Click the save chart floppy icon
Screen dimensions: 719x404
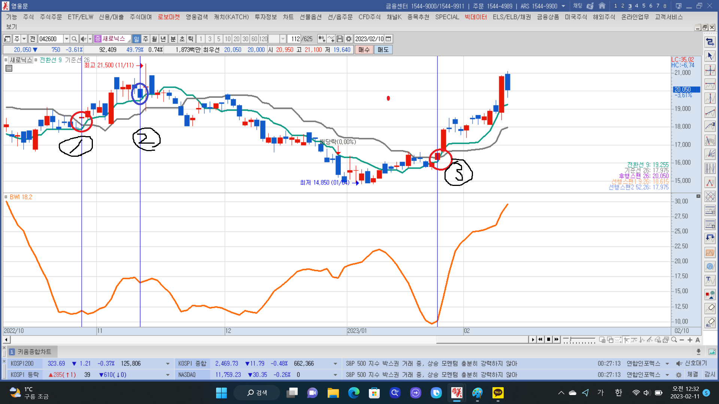tap(340, 39)
